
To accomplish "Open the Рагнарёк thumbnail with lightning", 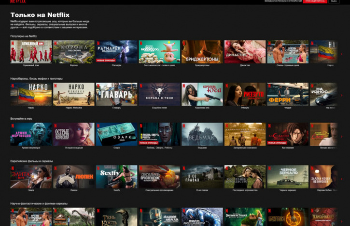I will tap(116, 52).
